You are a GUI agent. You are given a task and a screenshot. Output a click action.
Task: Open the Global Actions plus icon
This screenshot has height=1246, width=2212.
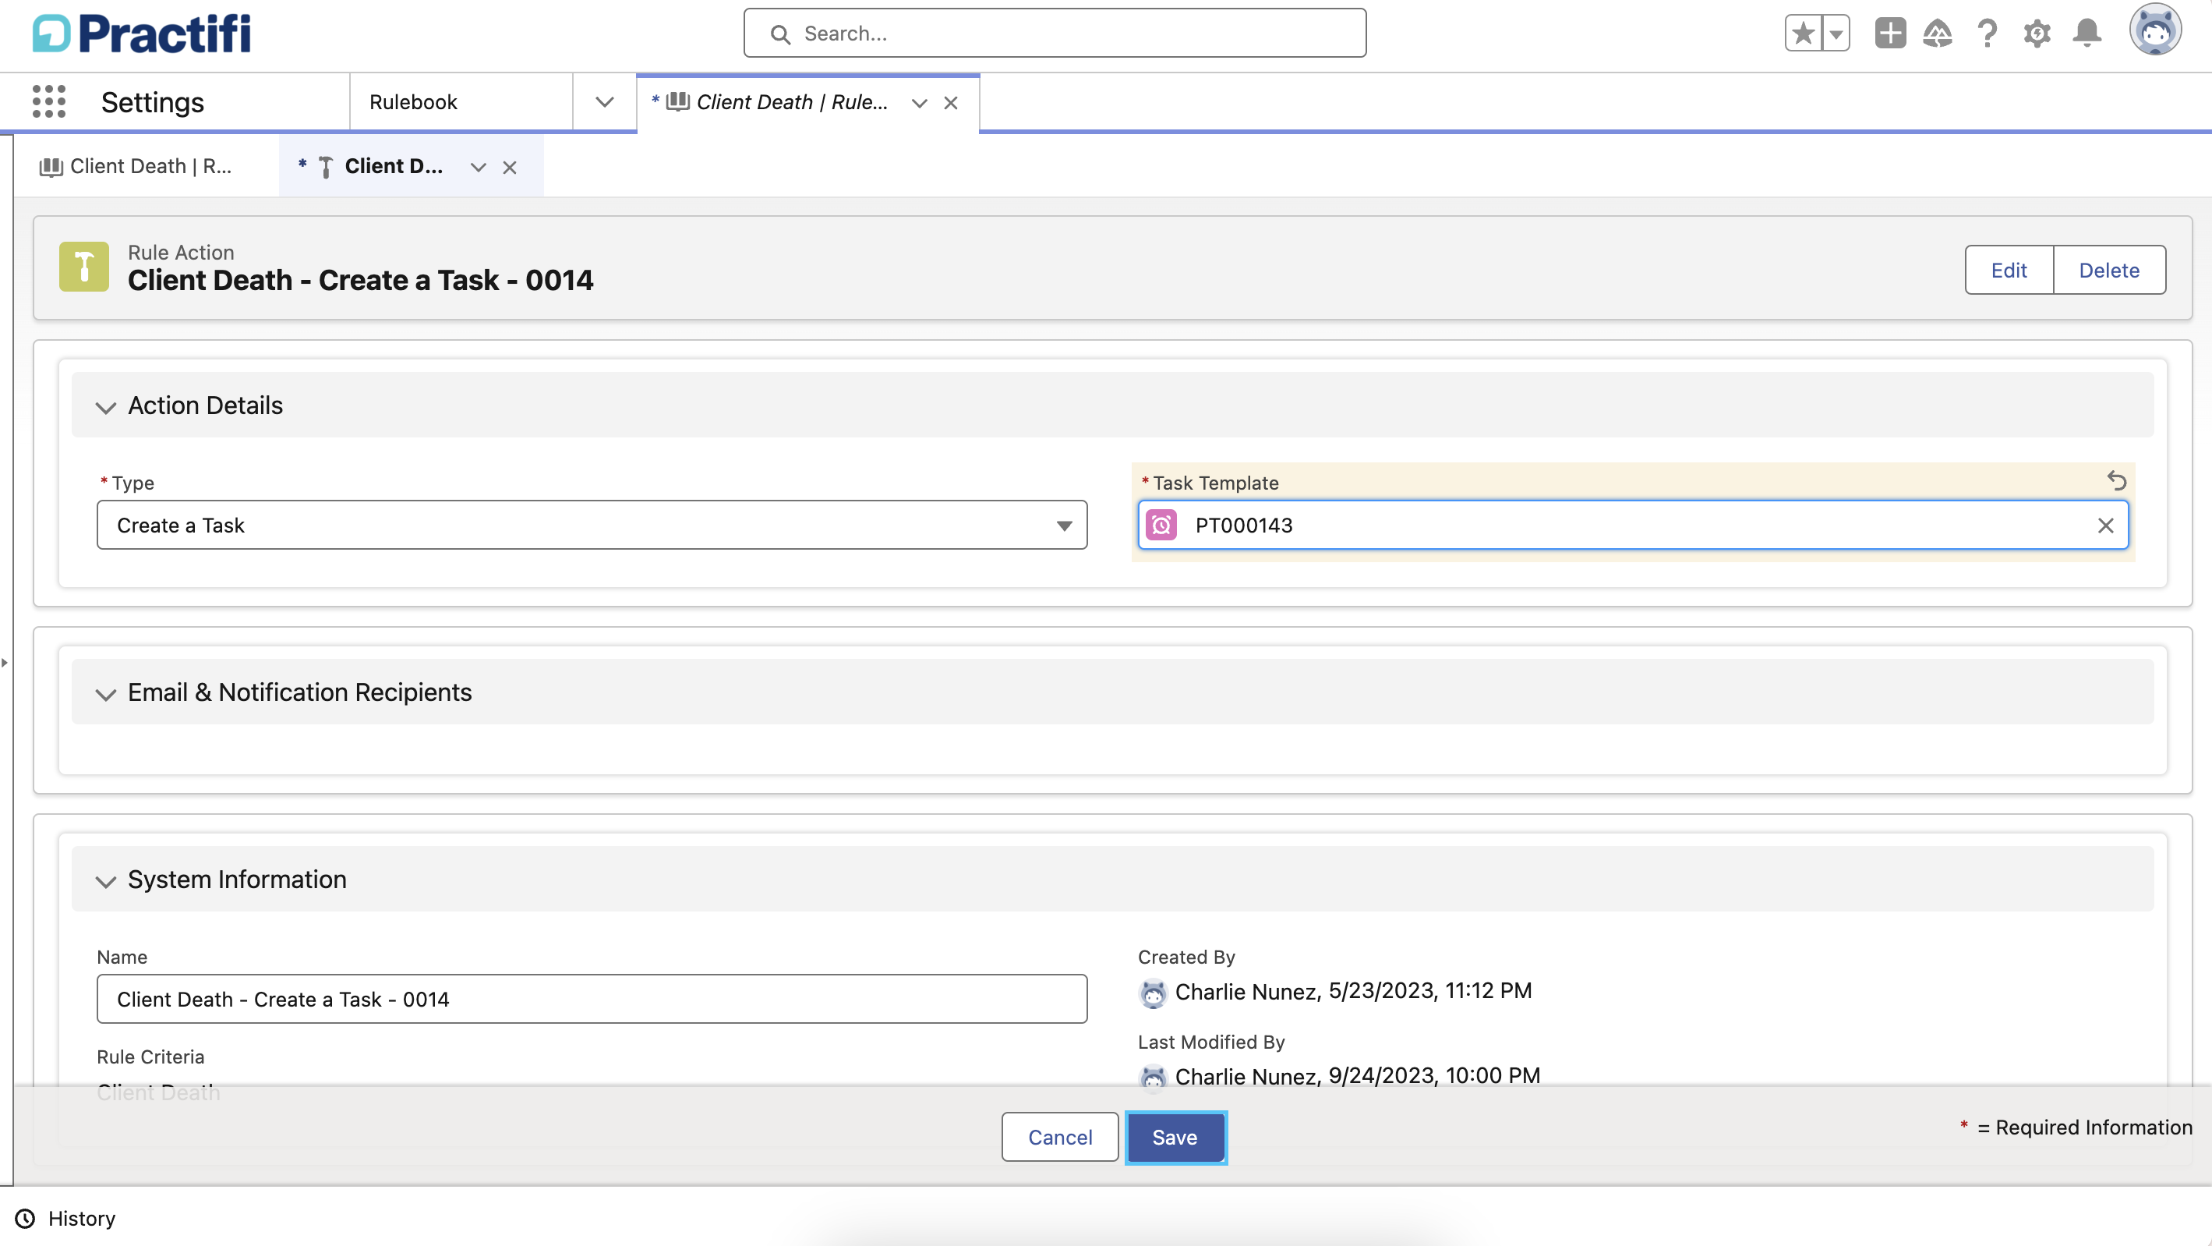coord(1890,34)
